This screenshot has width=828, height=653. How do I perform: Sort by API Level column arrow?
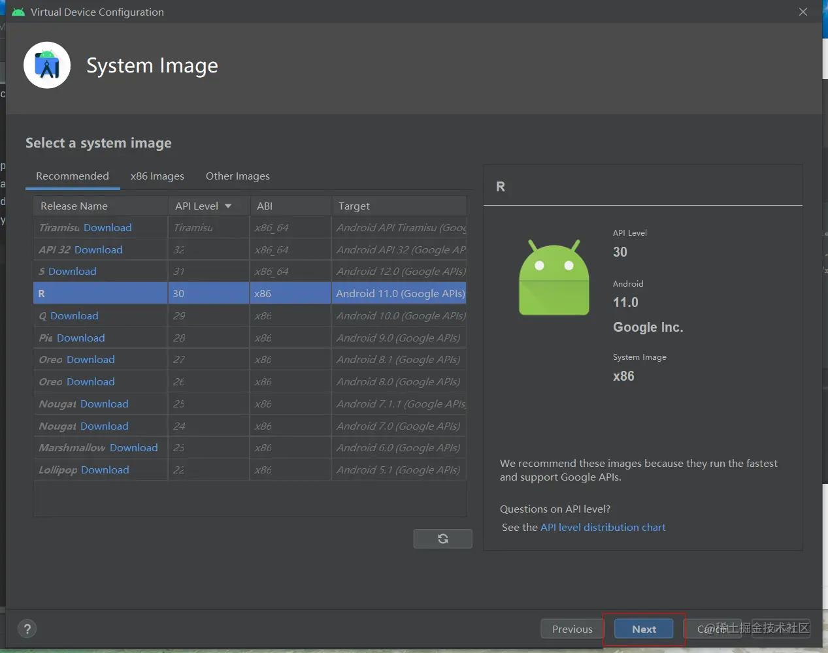pos(228,206)
